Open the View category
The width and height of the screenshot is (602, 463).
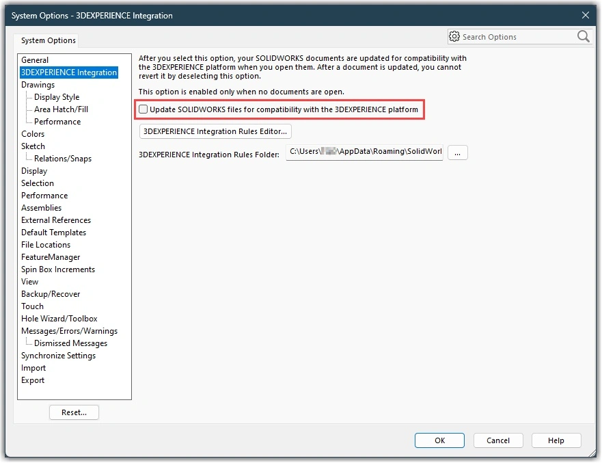[x=29, y=282]
